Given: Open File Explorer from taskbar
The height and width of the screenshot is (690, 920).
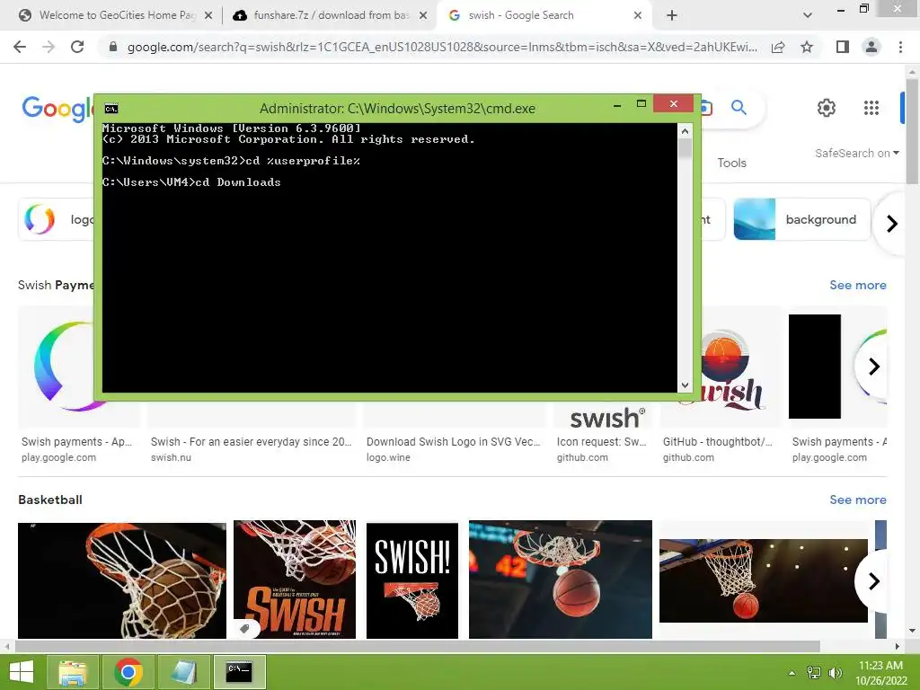Looking at the screenshot, I should click(x=72, y=672).
